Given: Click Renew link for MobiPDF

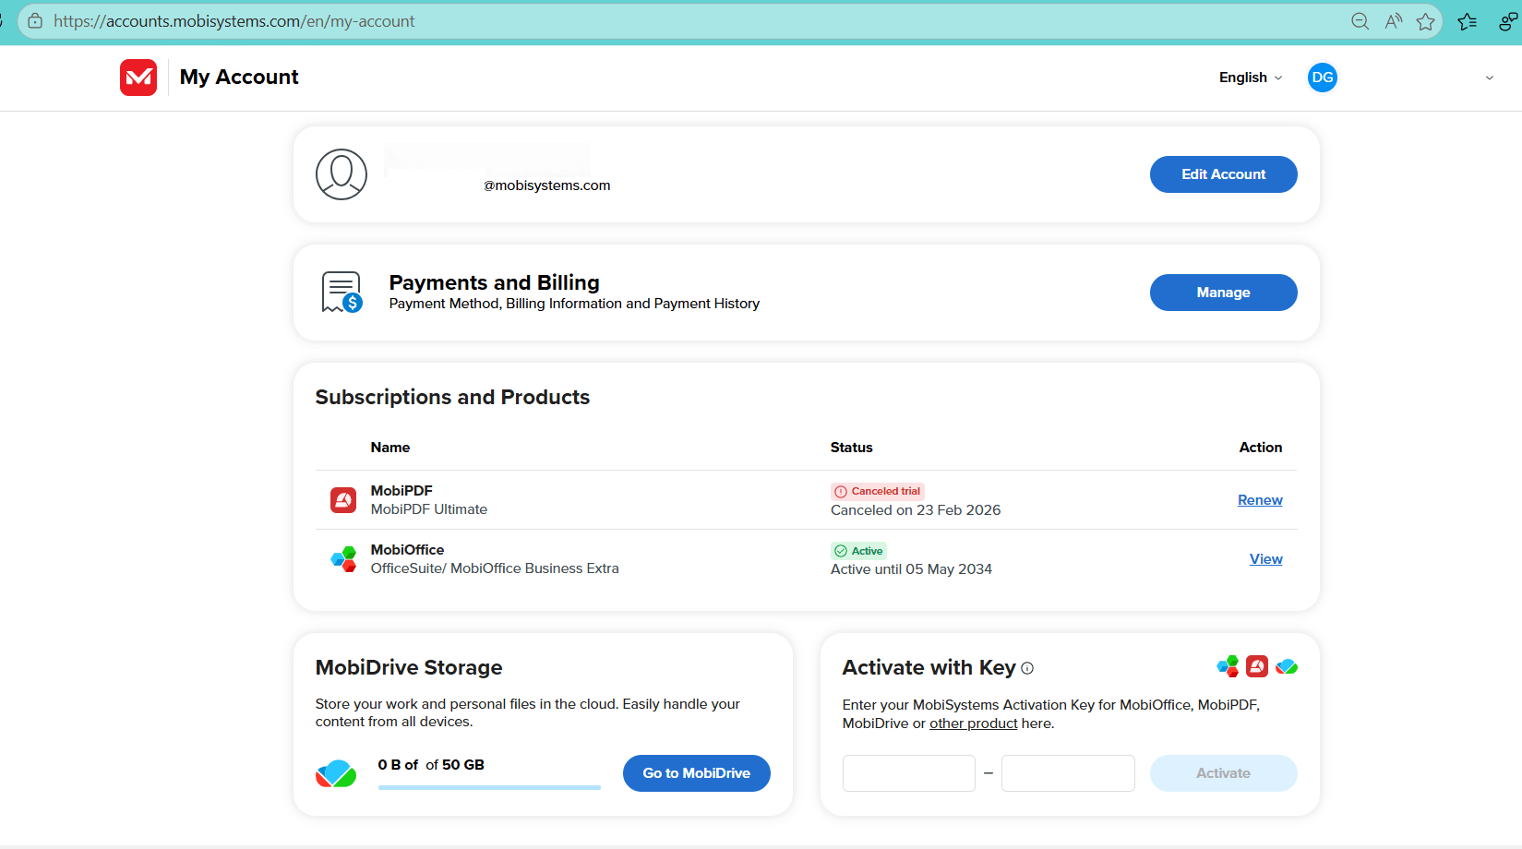Looking at the screenshot, I should 1260,500.
